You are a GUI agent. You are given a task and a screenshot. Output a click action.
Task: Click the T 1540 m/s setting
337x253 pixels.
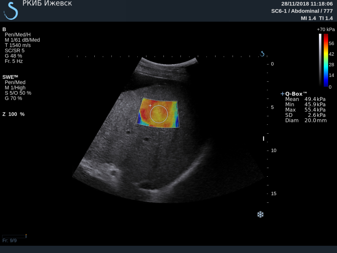[x=18, y=46]
